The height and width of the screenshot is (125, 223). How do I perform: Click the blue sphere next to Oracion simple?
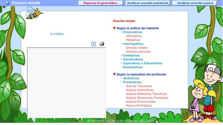click(7, 3)
